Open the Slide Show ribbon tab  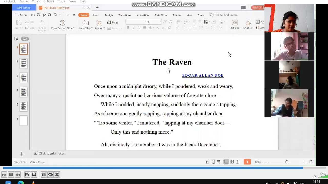161,15
